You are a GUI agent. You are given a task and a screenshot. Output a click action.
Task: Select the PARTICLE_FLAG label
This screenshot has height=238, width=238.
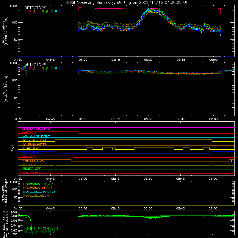[x=33, y=161]
